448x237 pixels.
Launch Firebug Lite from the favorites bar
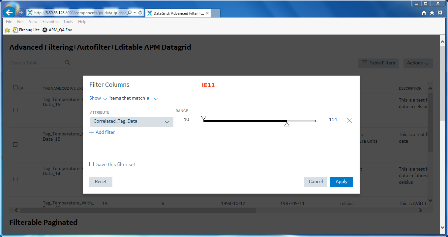point(26,30)
